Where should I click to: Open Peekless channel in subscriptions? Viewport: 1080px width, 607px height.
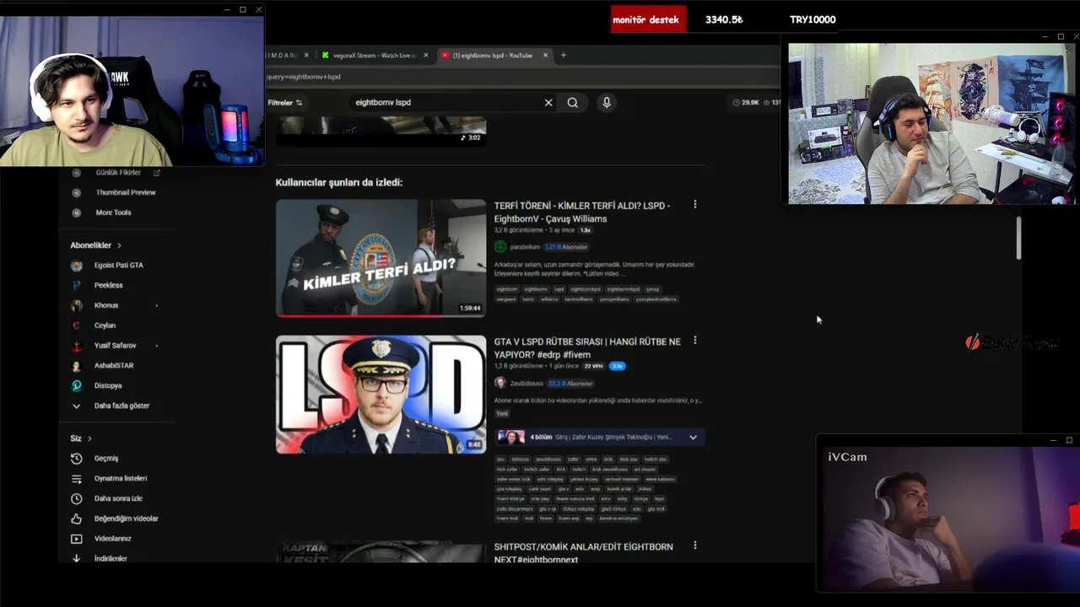click(x=109, y=285)
